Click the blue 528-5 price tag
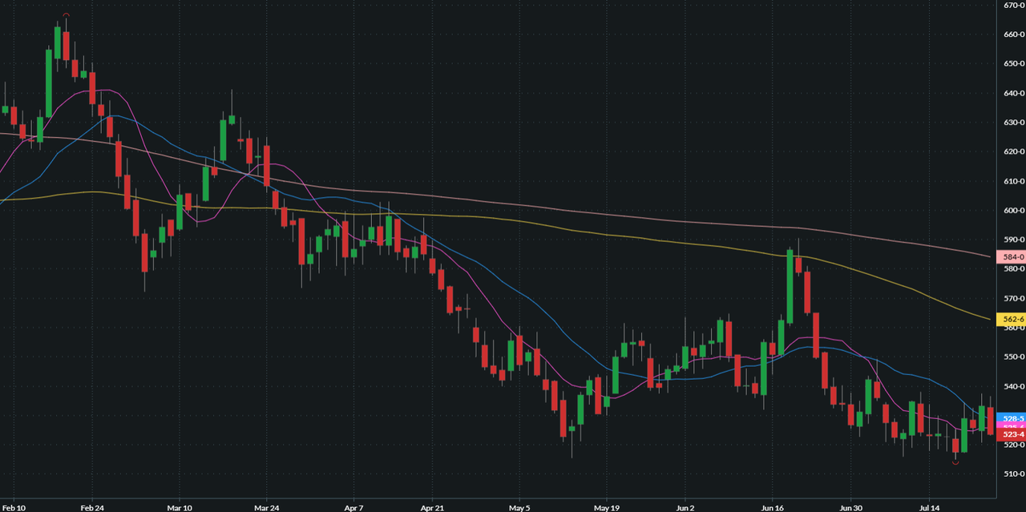This screenshot has width=1026, height=512. pos(1011,419)
